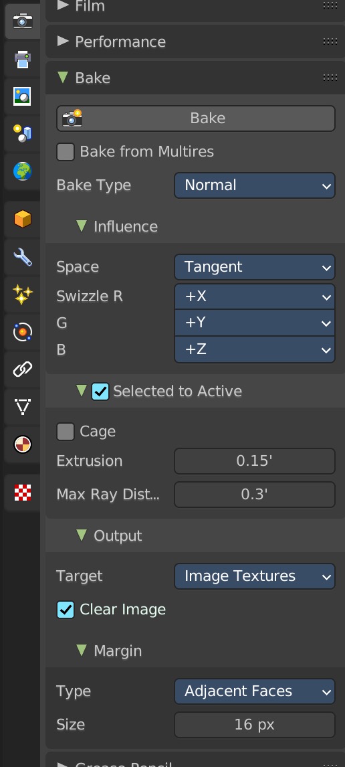Screen dimensions: 345x767
Task: Open the Texture properties checker tab
Action: pos(23,493)
